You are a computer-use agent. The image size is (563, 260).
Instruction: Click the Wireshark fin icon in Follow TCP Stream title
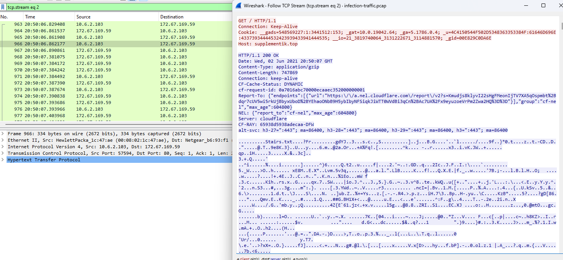(x=238, y=6)
